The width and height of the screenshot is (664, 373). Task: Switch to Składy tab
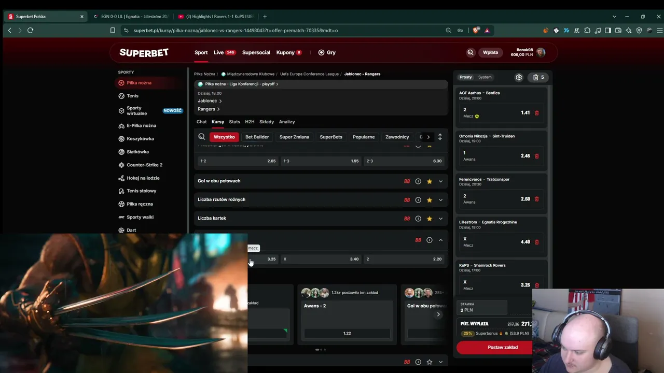point(267,122)
